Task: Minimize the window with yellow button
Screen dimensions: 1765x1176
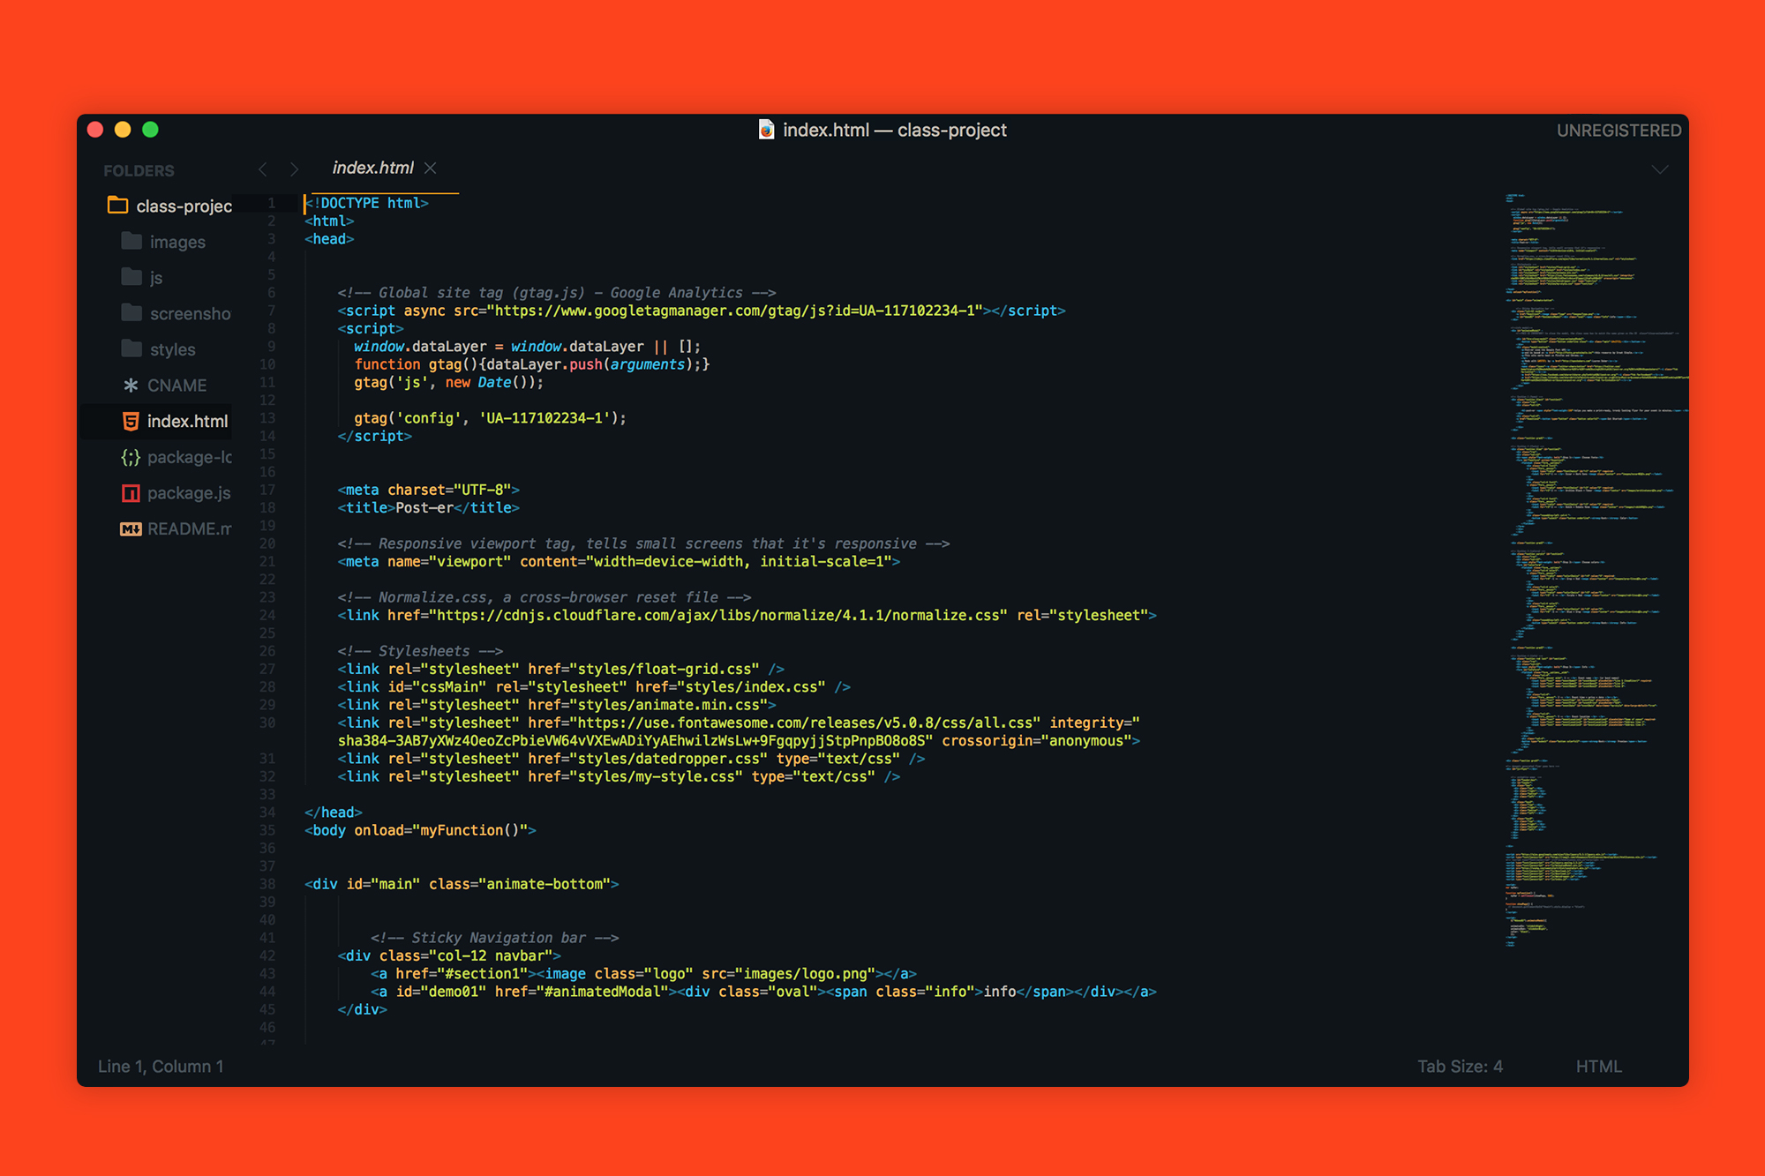Action: pos(123,130)
